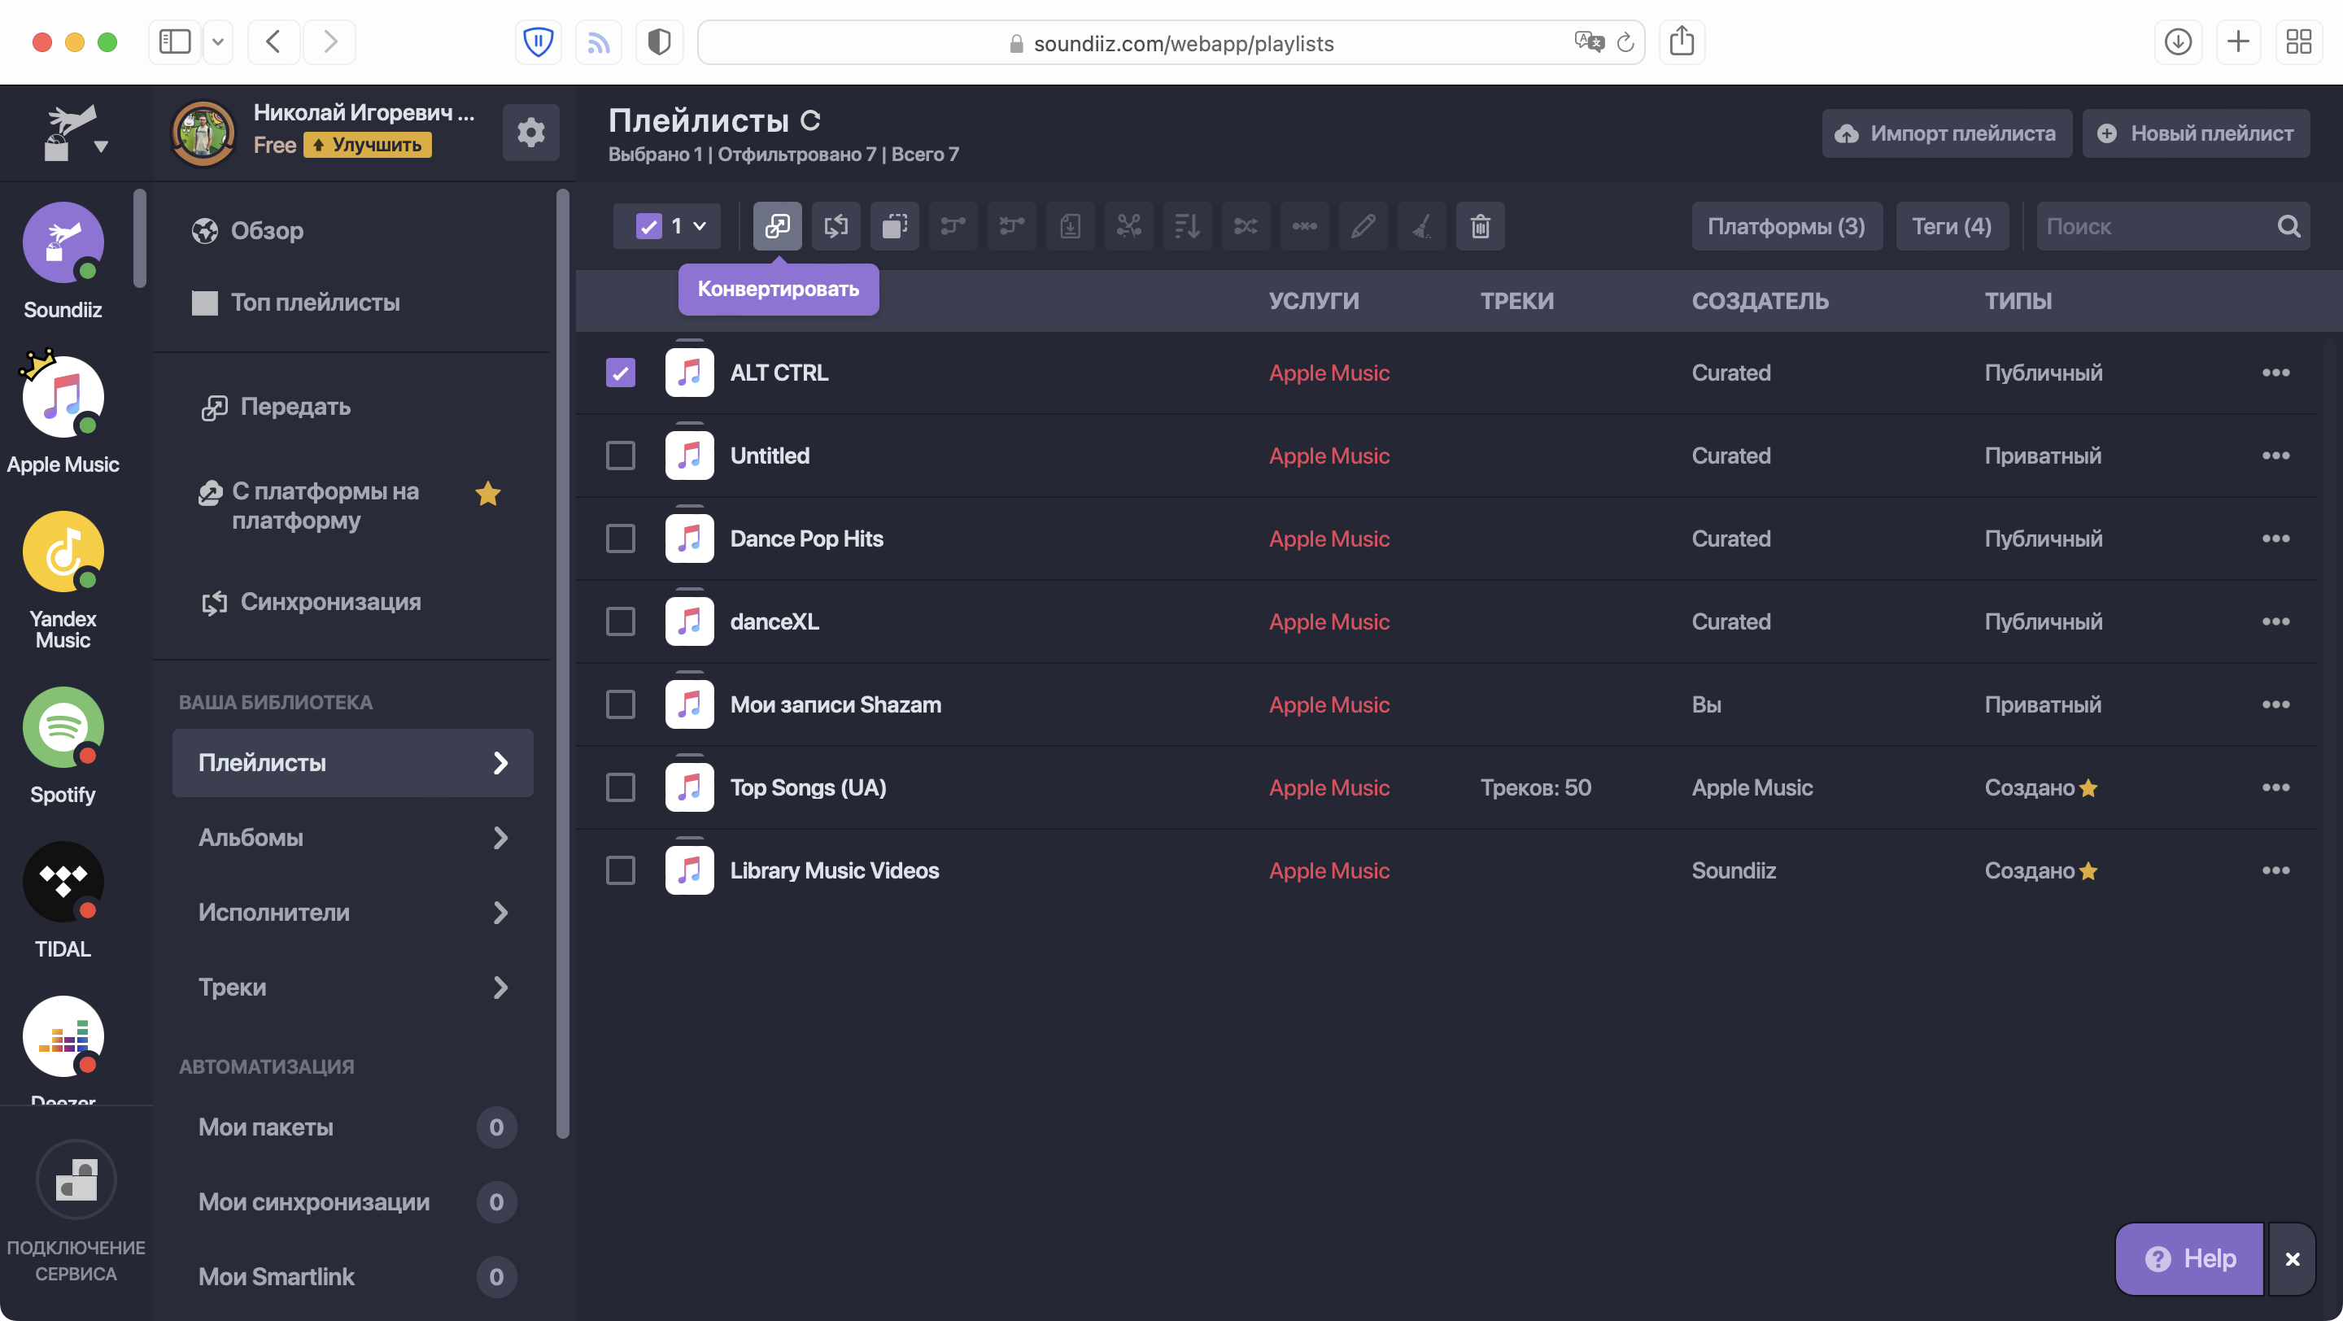
Task: Click the search magnifier icon
Action: click(x=2288, y=226)
